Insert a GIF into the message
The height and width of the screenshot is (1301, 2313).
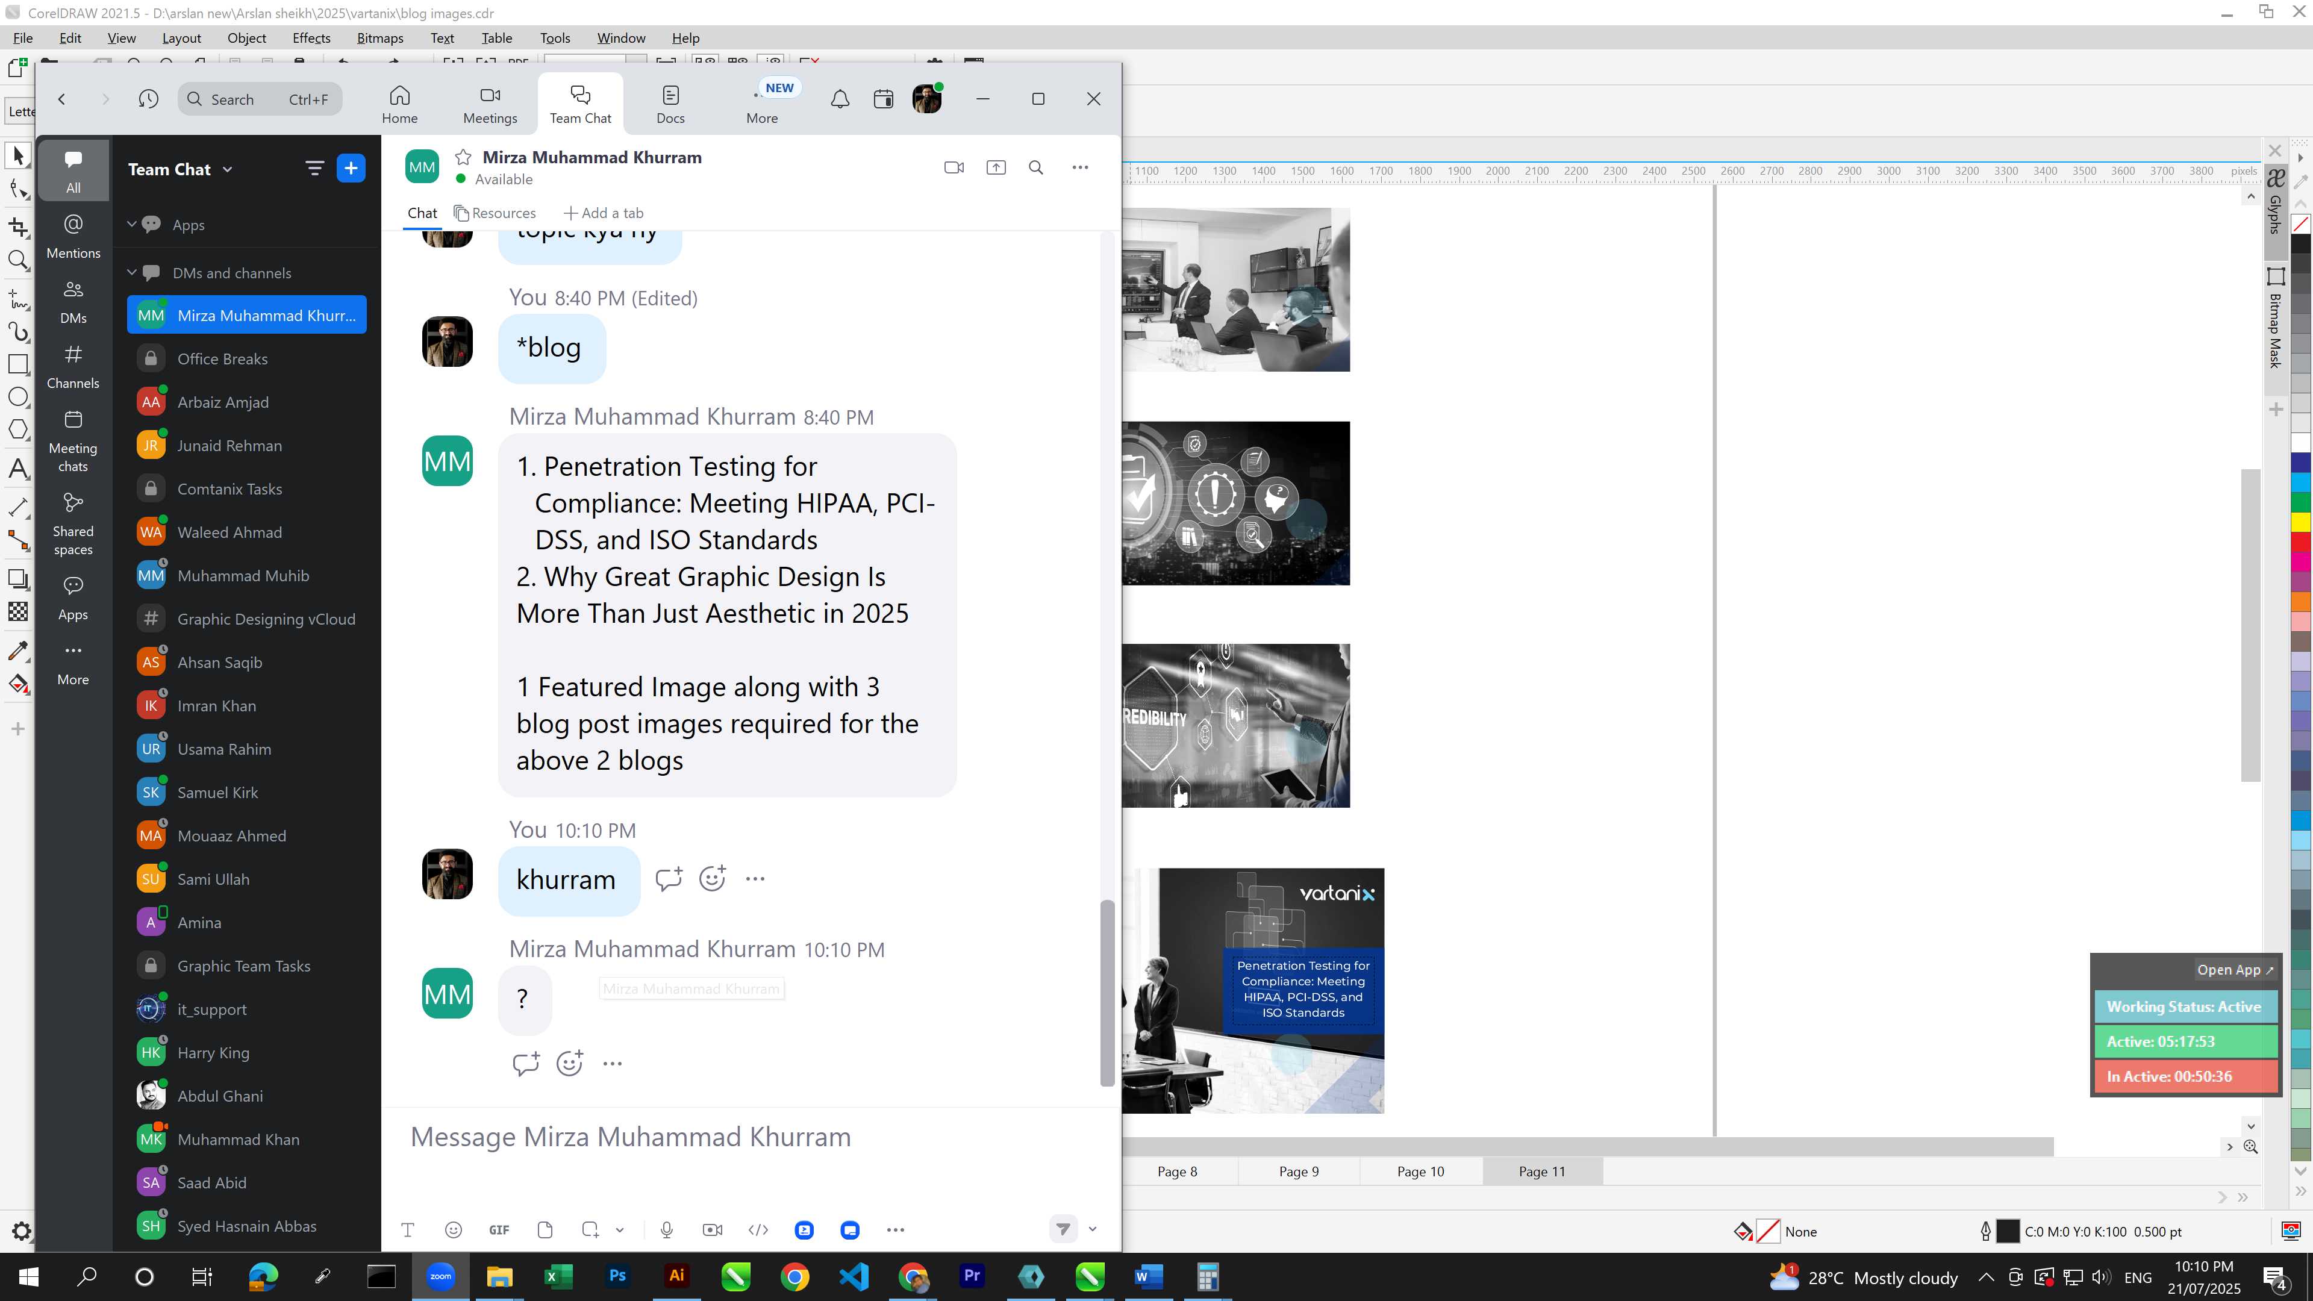tap(499, 1230)
